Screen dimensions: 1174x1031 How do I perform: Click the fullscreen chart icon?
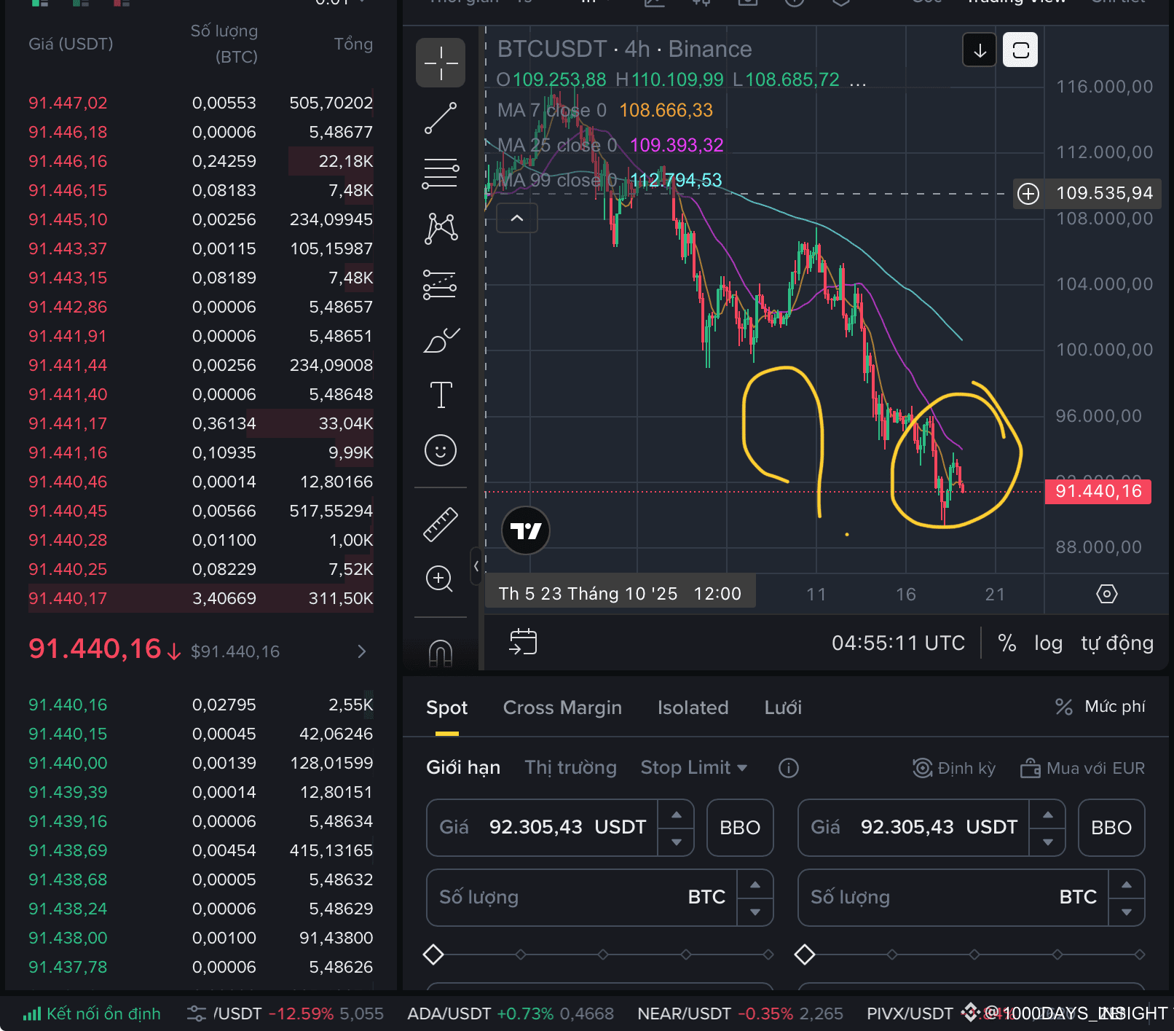(x=1020, y=50)
